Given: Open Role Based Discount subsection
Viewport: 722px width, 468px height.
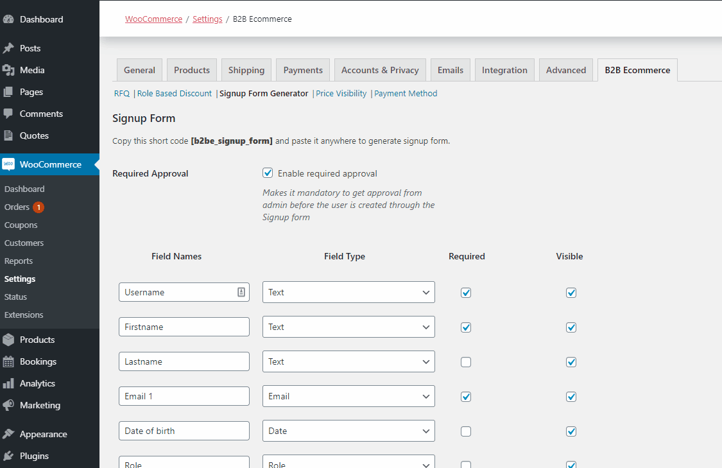Looking at the screenshot, I should click(175, 94).
